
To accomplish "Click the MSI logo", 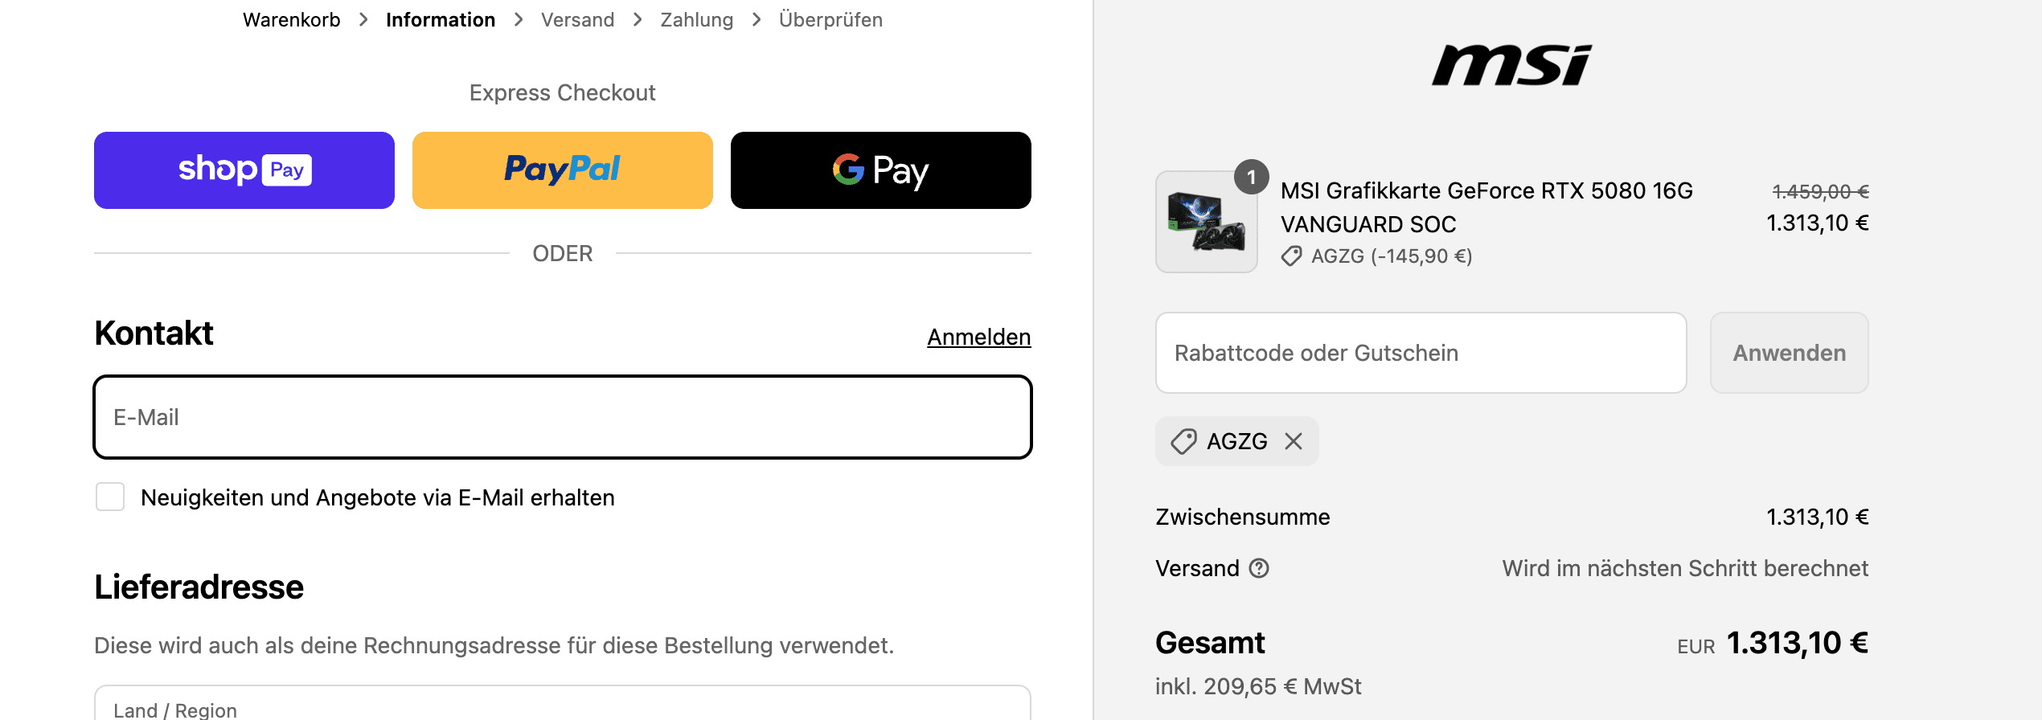I will (x=1511, y=64).
